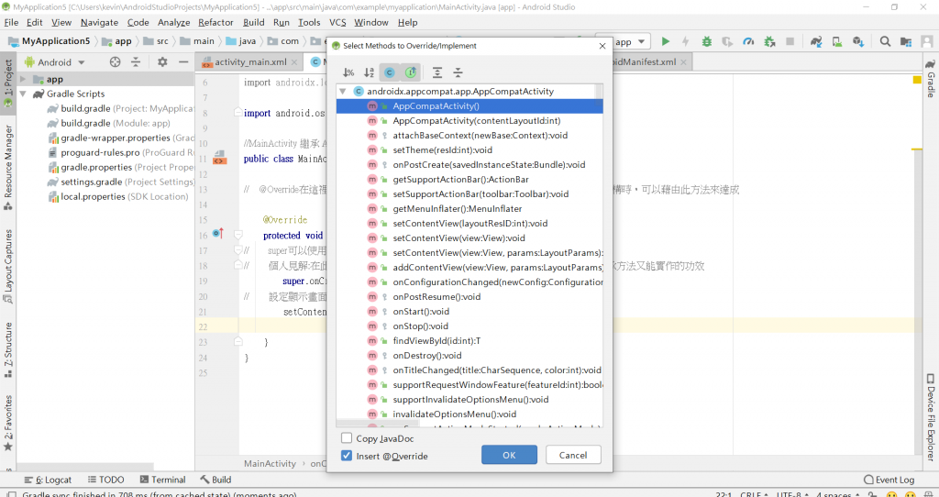
Task: Select onPostCreate(savedInstanceState:Bundle):void method
Action: 469,165
